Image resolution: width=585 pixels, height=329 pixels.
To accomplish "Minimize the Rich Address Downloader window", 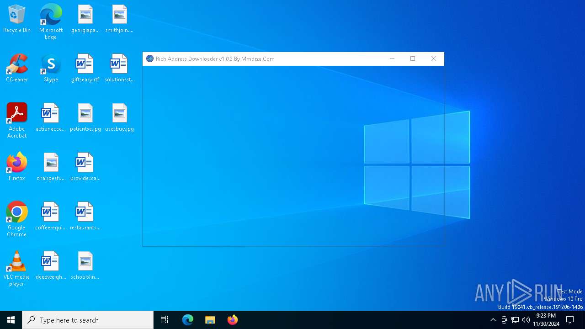I will click(x=392, y=58).
